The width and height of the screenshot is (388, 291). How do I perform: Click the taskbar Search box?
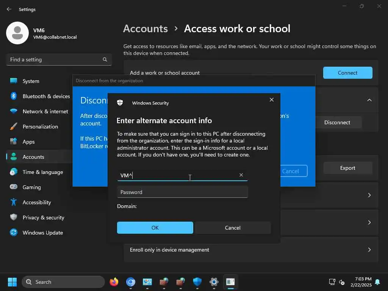tap(63, 282)
